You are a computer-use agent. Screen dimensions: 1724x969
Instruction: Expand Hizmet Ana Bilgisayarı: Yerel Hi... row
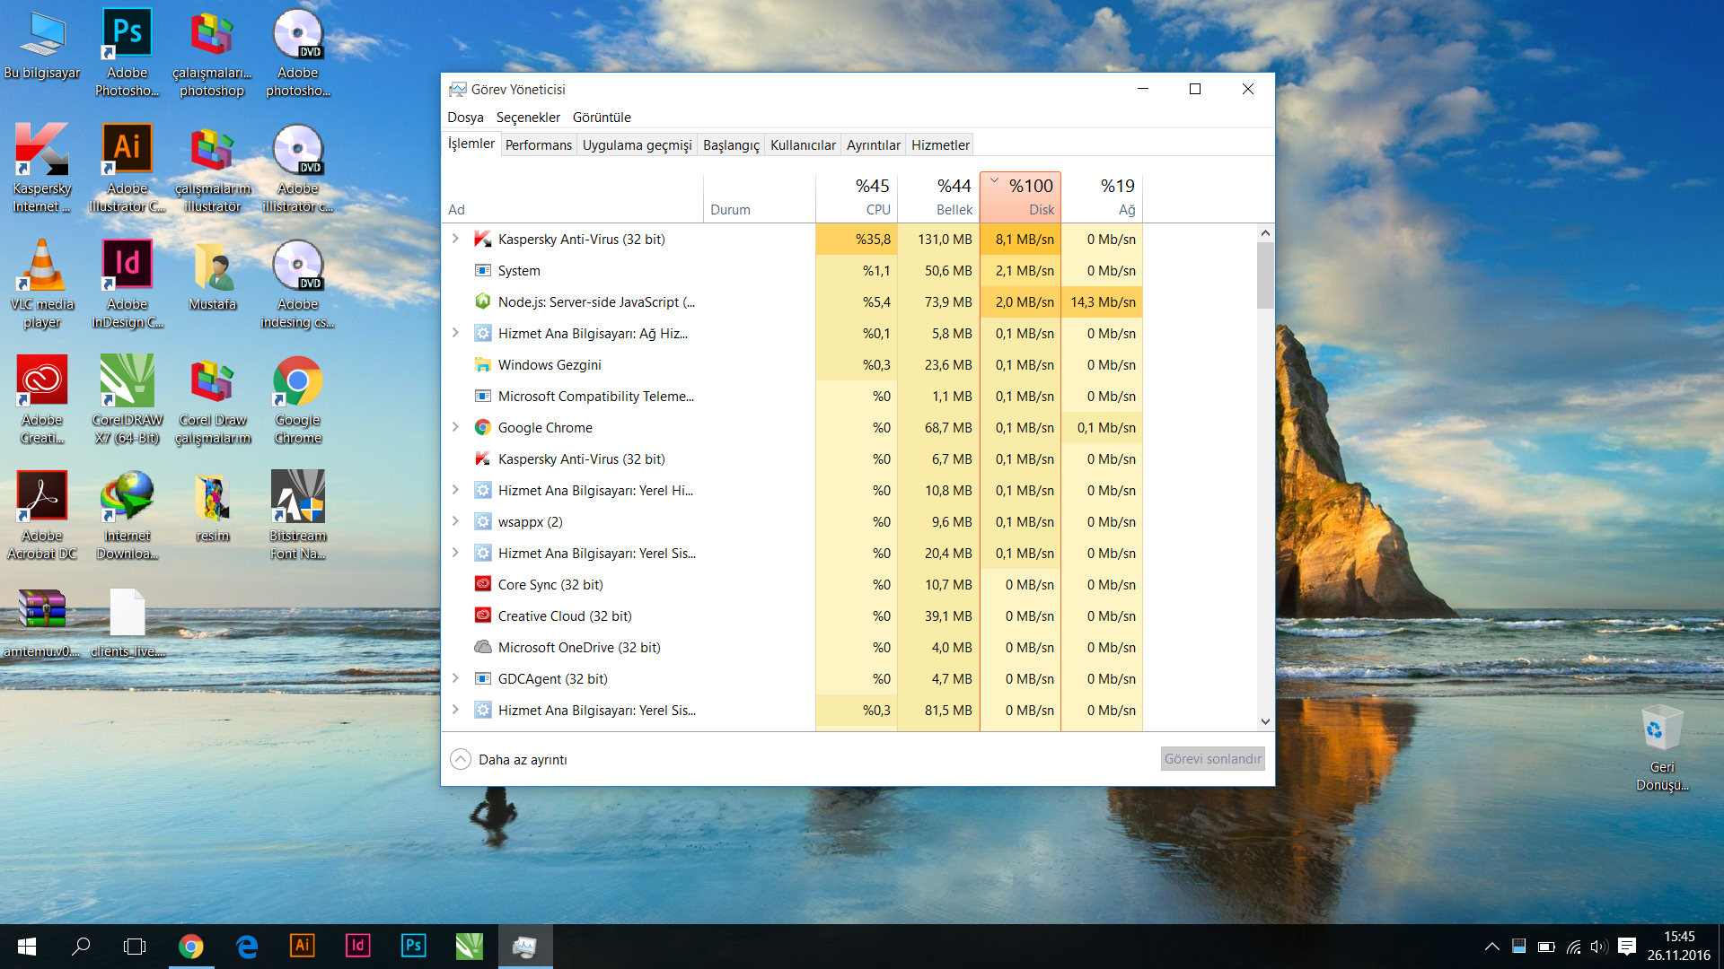[455, 490]
